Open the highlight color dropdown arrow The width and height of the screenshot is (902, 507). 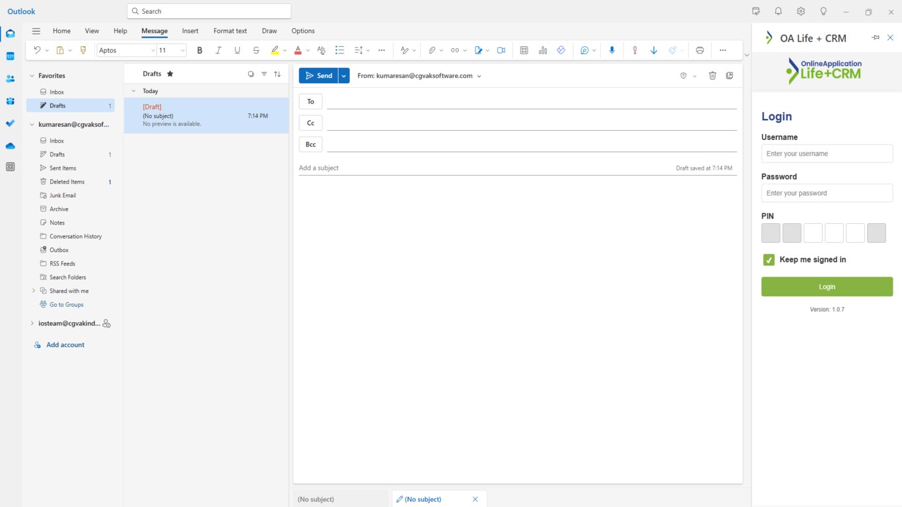[285, 51]
